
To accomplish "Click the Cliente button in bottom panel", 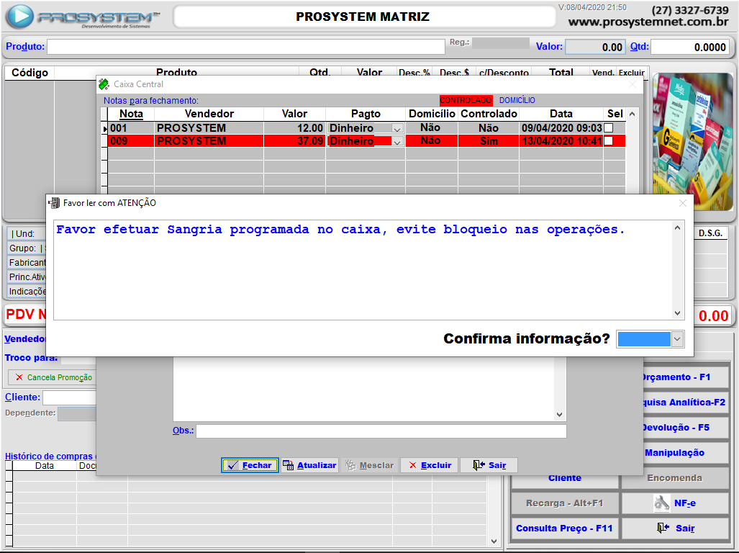I will (x=565, y=481).
